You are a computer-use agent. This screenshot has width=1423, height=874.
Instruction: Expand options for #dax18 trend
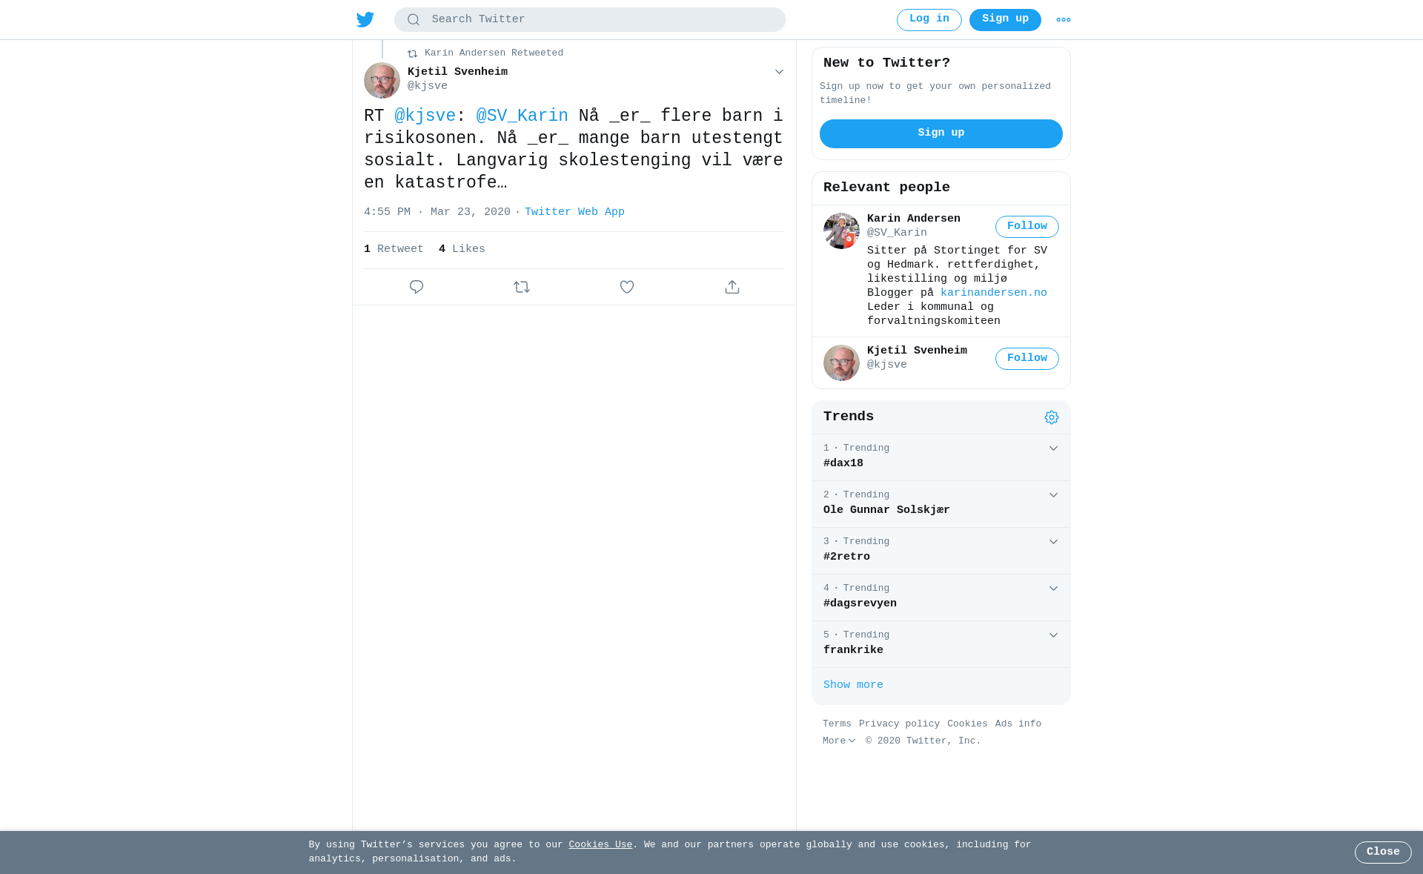pyautogui.click(x=1053, y=448)
